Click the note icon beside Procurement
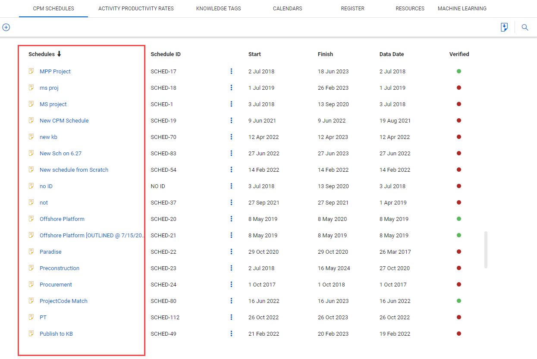 [x=31, y=284]
